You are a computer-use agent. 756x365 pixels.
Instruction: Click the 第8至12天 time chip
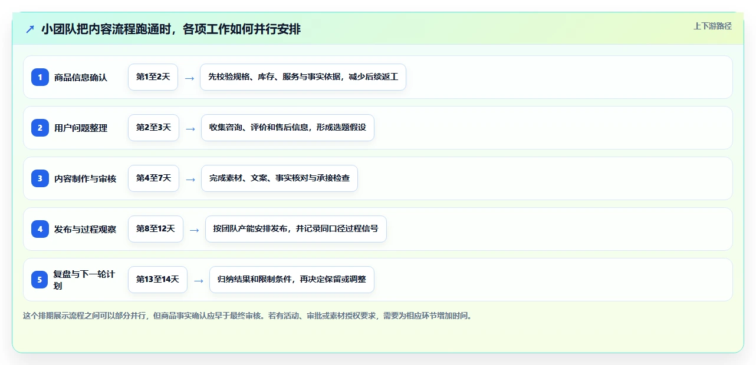click(156, 229)
